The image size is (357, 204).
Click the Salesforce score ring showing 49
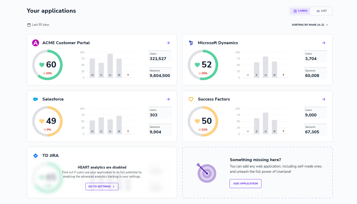coord(48,121)
